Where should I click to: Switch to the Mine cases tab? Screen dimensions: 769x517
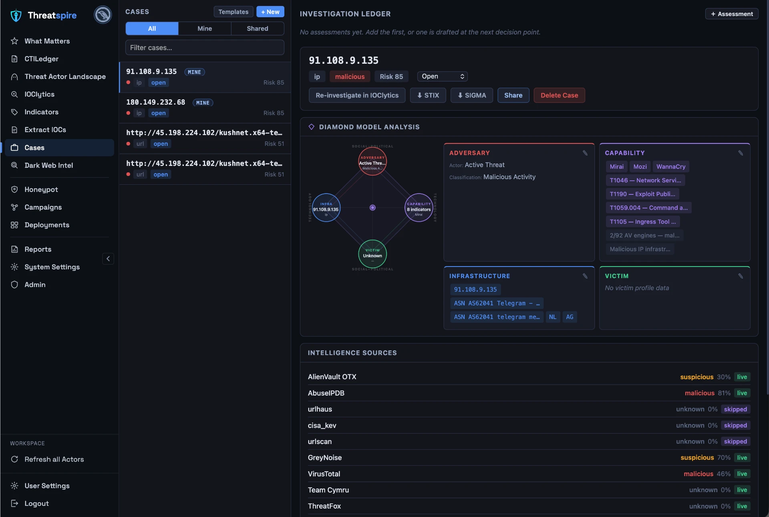(x=205, y=28)
